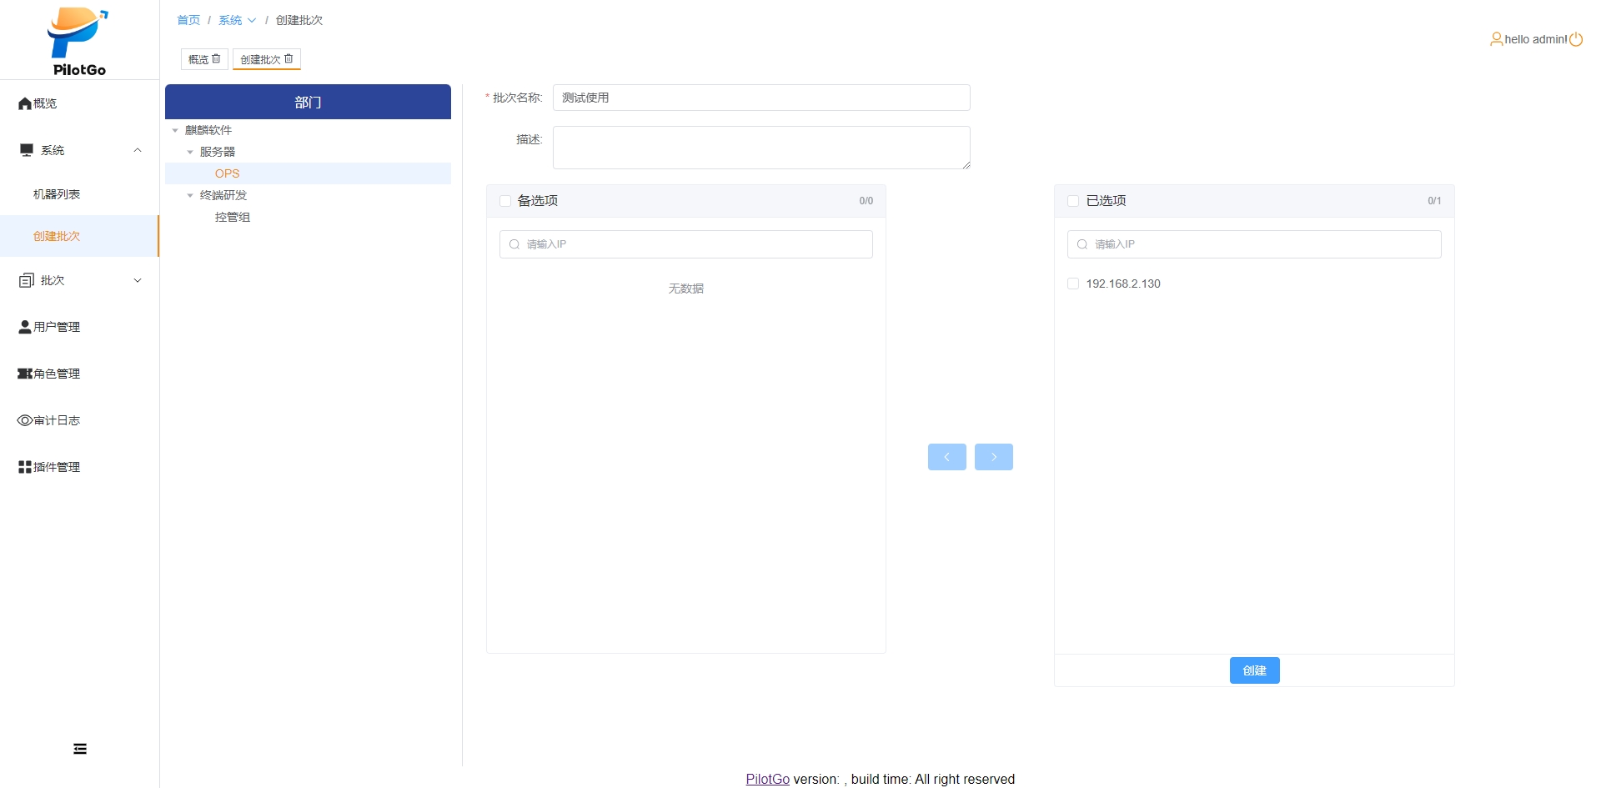Click the right arrow transfer button
The image size is (1601, 788).
pos(993,457)
